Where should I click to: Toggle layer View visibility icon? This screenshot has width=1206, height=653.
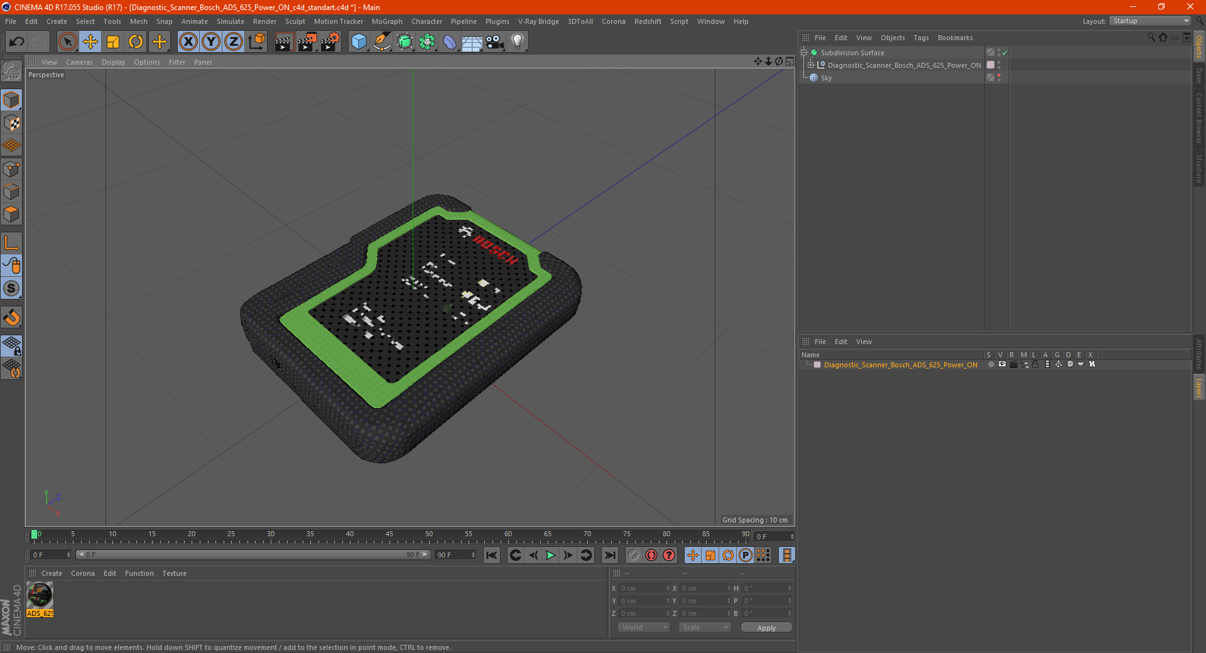pos(1002,364)
